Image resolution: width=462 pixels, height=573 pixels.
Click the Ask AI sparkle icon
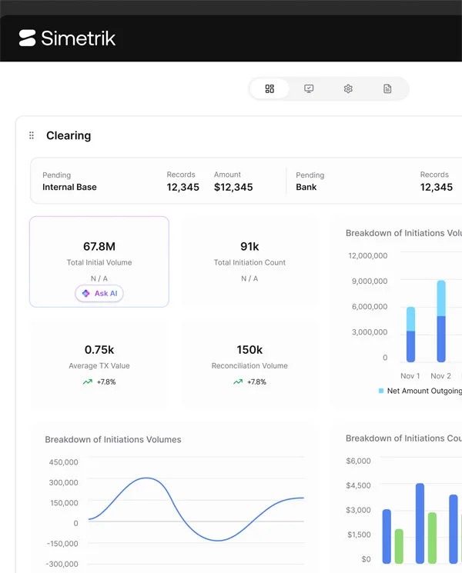(x=86, y=293)
